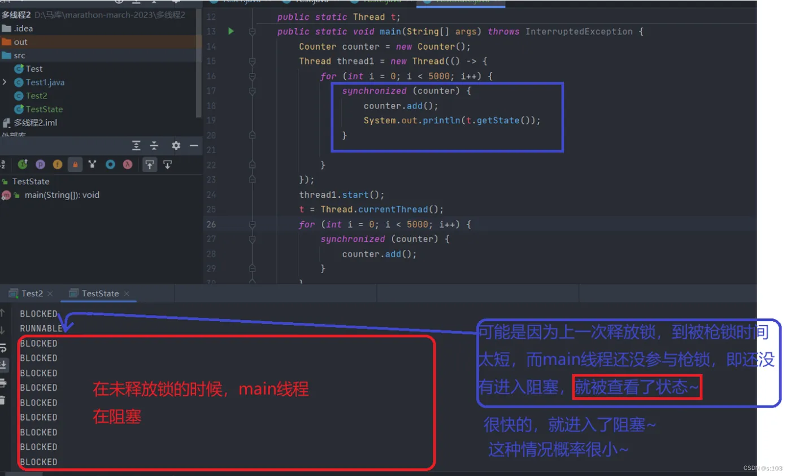
Task: Select the src folder in Project tree
Action: point(14,55)
